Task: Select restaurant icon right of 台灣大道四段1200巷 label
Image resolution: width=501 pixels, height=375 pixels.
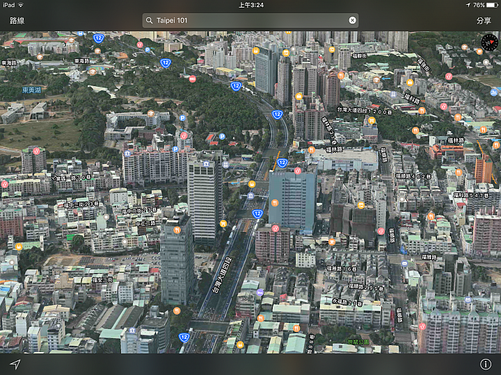Action: point(422,110)
